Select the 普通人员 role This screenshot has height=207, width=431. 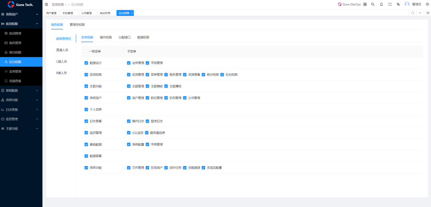coord(62,50)
